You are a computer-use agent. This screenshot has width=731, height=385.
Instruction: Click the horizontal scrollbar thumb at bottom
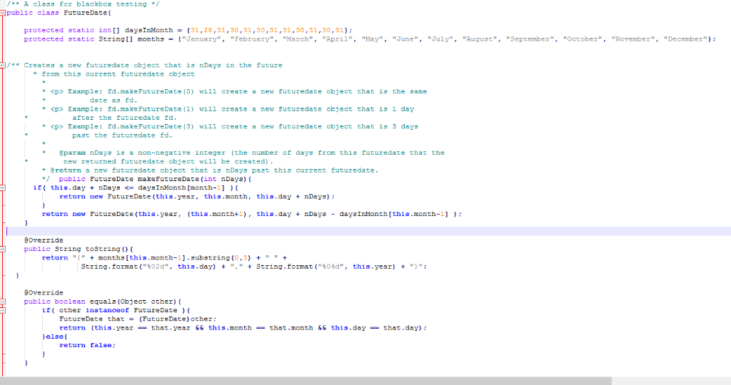click(306, 381)
